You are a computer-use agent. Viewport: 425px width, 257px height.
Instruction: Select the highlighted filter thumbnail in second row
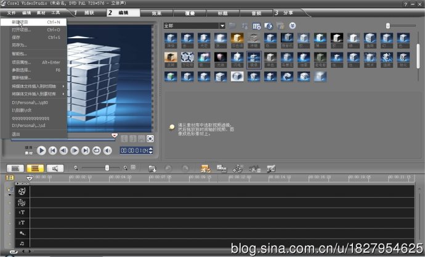tap(254, 60)
